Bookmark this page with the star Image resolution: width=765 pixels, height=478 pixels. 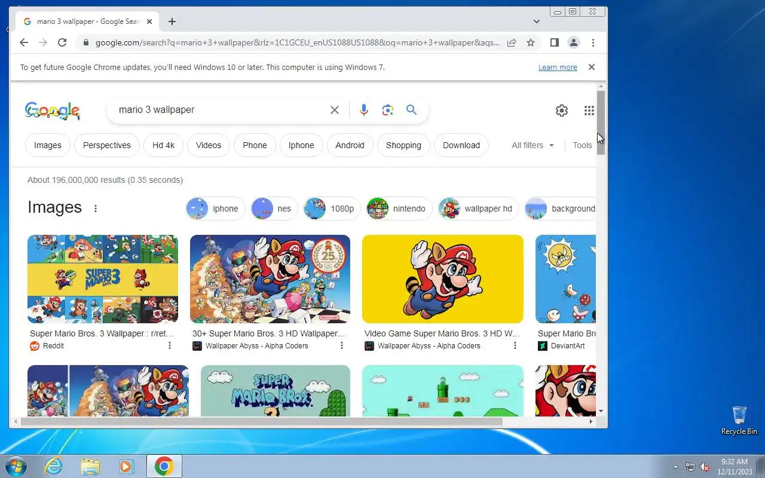pos(530,42)
